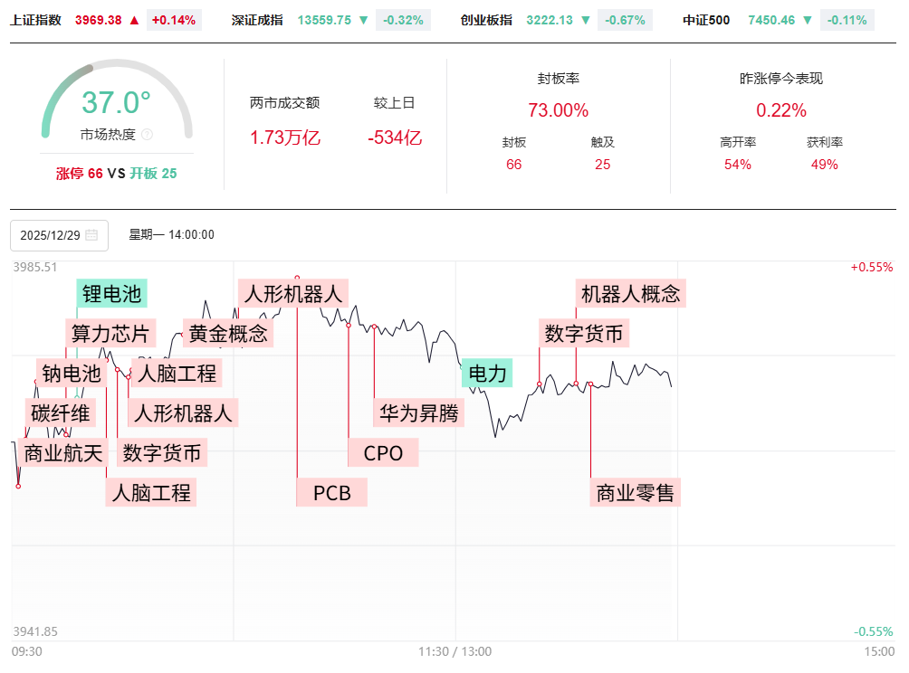
Task: Click the help icon beside 市场热度
Action: pos(148,135)
